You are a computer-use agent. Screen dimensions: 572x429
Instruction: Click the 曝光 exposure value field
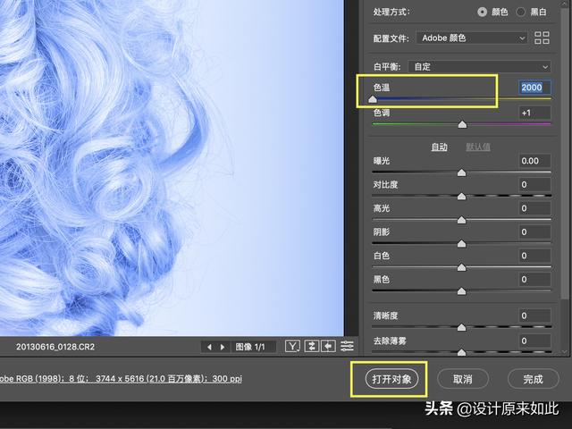[534, 161]
